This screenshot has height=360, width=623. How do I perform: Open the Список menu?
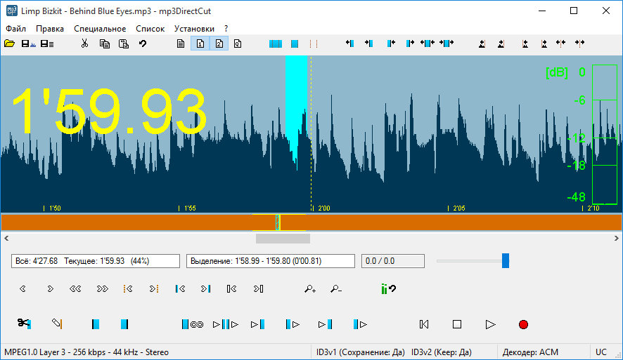[150, 29]
